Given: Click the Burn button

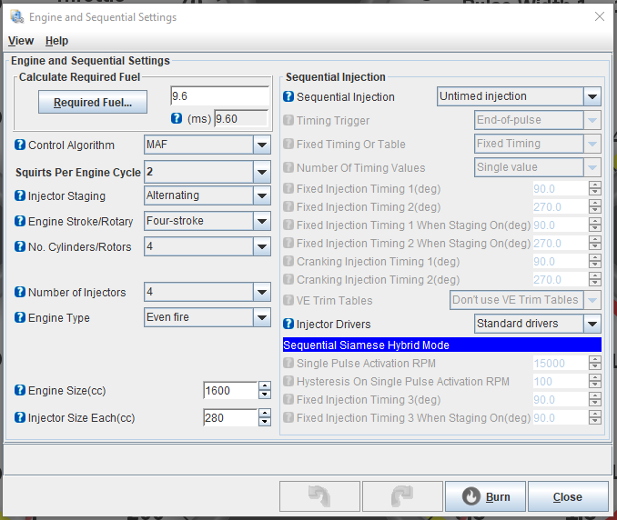Looking at the screenshot, I should coord(486,496).
